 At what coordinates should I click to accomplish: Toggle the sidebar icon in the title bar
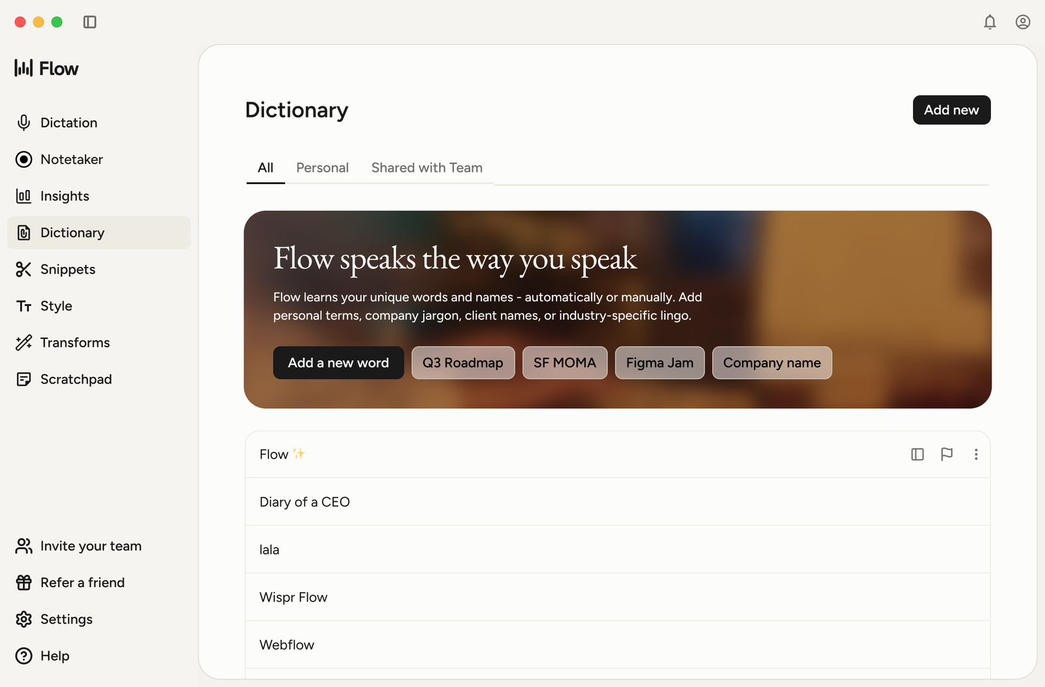(x=89, y=22)
